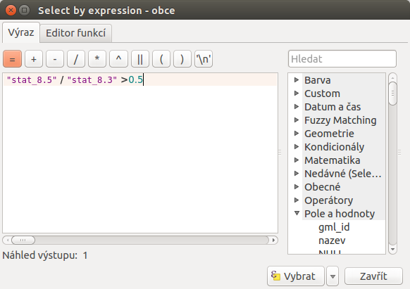
Task: Insert the minus operator
Action: tap(55, 59)
